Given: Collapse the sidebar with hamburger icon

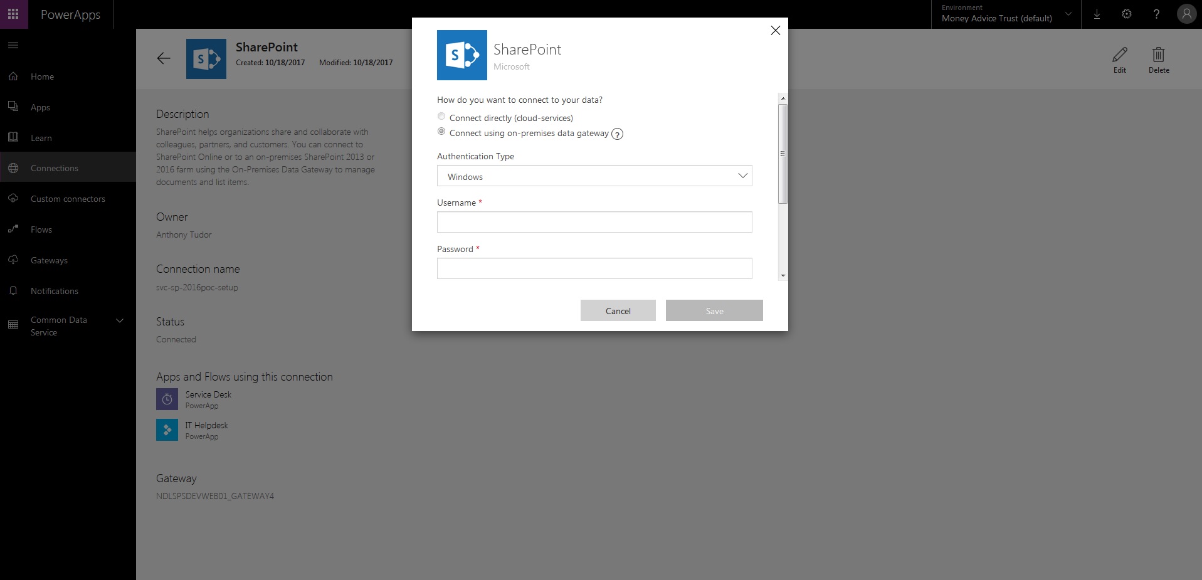Looking at the screenshot, I should pos(13,45).
